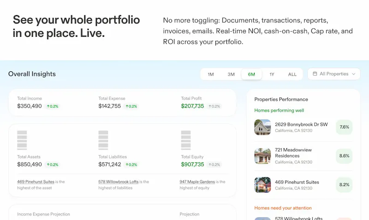Click the 8.6% badge for Meadowview Residences
369x220 pixels.
[x=344, y=156]
